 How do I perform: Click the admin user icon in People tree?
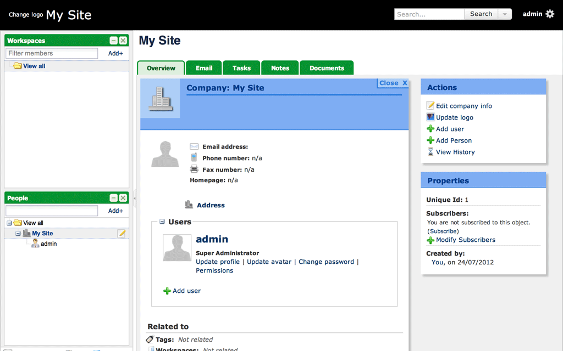pyautogui.click(x=35, y=244)
